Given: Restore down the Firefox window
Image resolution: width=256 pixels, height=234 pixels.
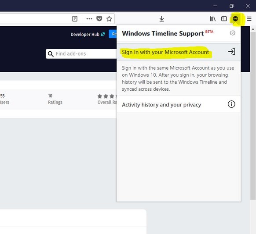Looking at the screenshot, I should point(231,6).
